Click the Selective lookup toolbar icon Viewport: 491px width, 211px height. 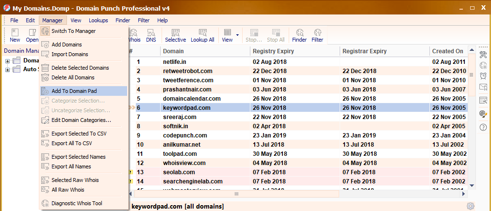point(175,35)
